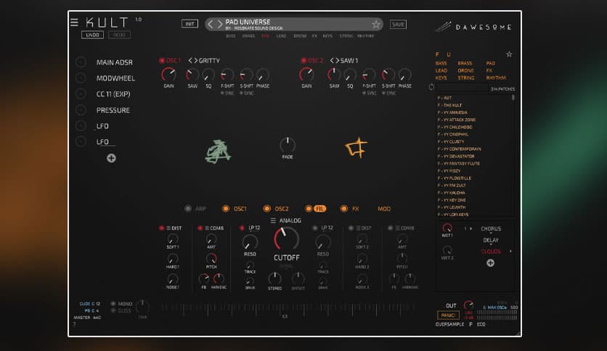Toggle OSC 1 power LED

(x=162, y=61)
